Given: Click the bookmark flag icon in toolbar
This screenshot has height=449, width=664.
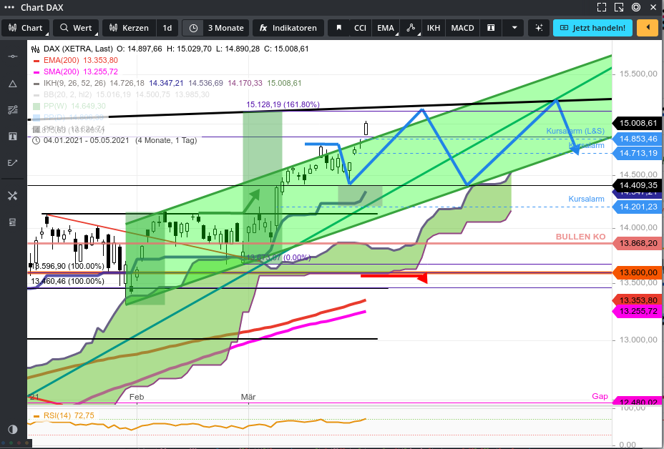Looking at the screenshot, I should point(338,28).
